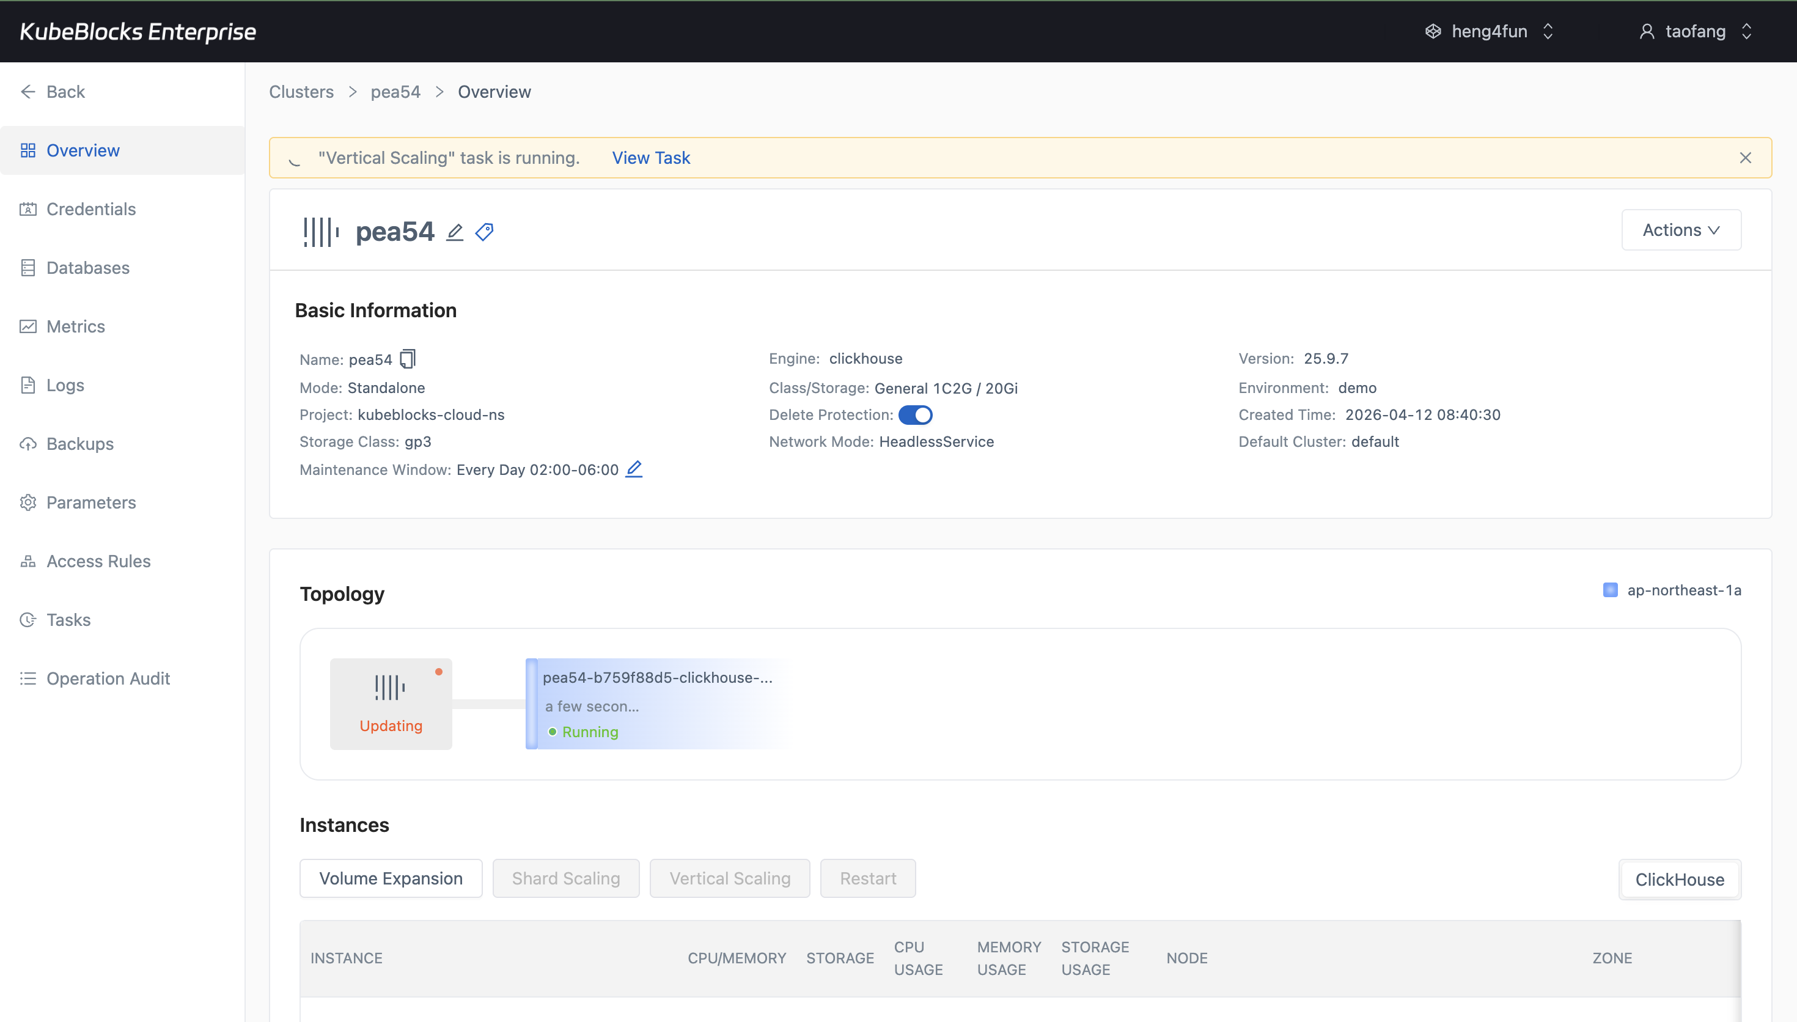Screen dimensions: 1797x1022
Task: Edit the cluster name with pencil icon
Action: click(x=455, y=232)
